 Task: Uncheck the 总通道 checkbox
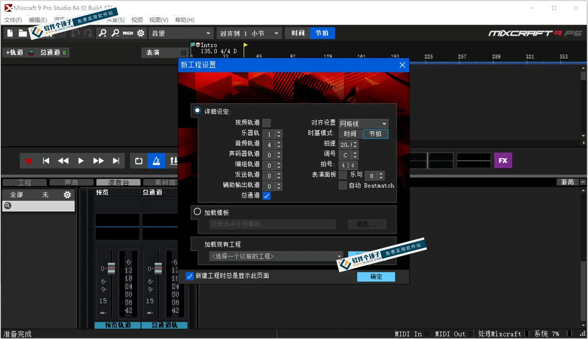266,196
